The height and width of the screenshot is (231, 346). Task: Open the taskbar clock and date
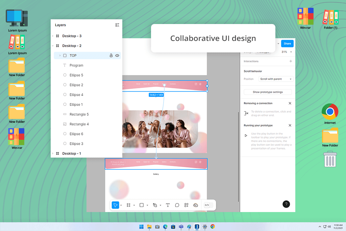(338, 227)
